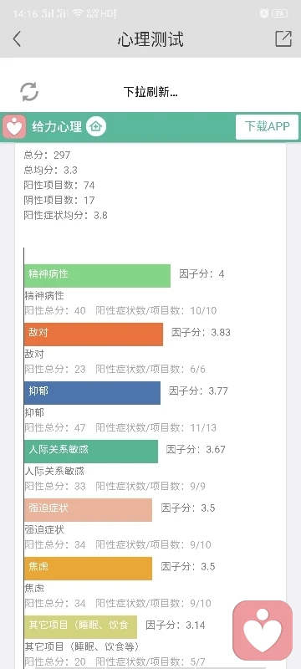Select the orange 敌对 bar
The image size is (301, 669).
pos(94,334)
